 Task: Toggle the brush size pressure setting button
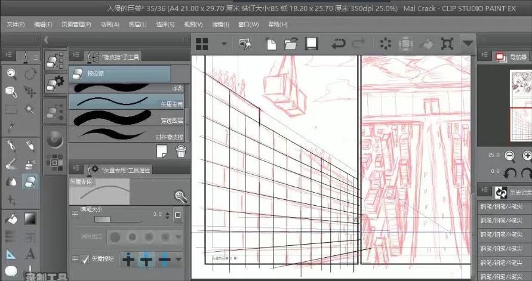click(177, 215)
